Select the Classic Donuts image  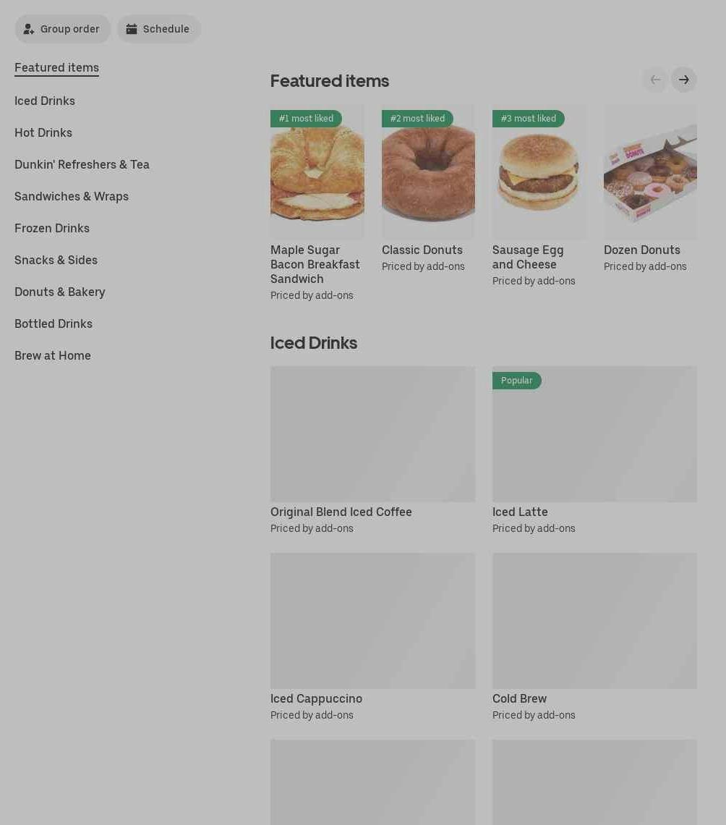(429, 172)
